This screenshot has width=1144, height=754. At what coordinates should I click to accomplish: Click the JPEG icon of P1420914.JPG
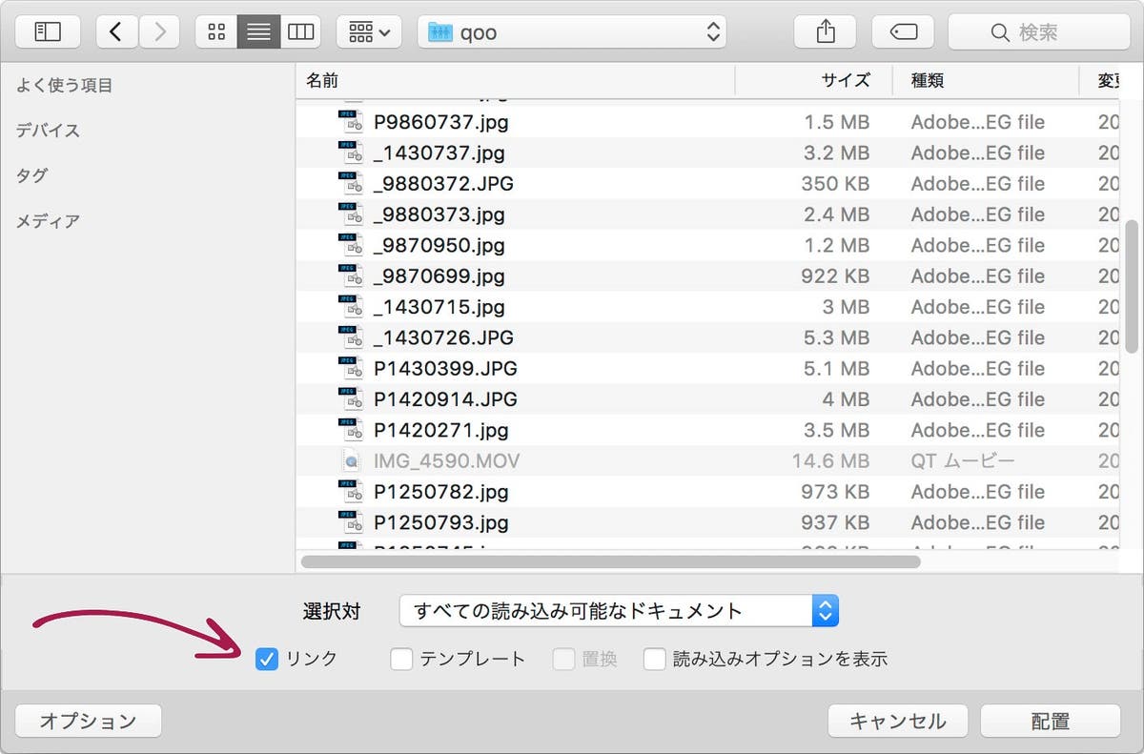click(351, 399)
